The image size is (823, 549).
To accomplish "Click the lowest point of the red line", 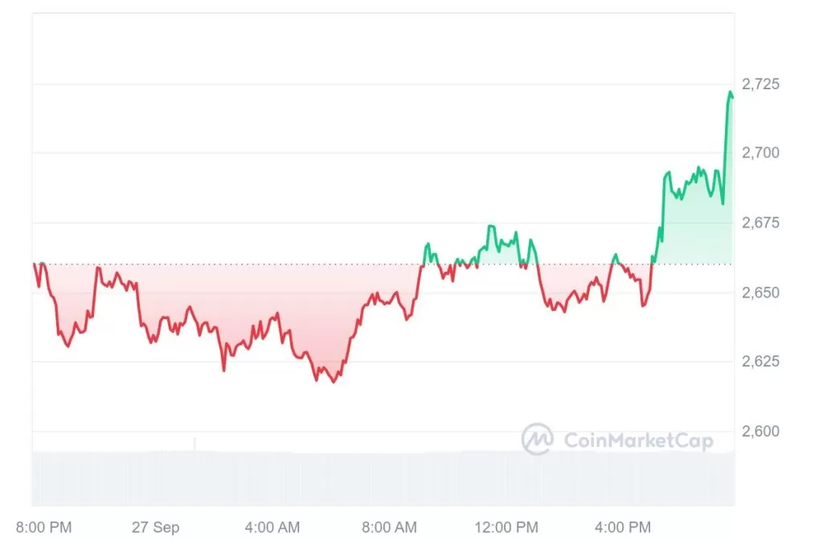I will pyautogui.click(x=334, y=382).
